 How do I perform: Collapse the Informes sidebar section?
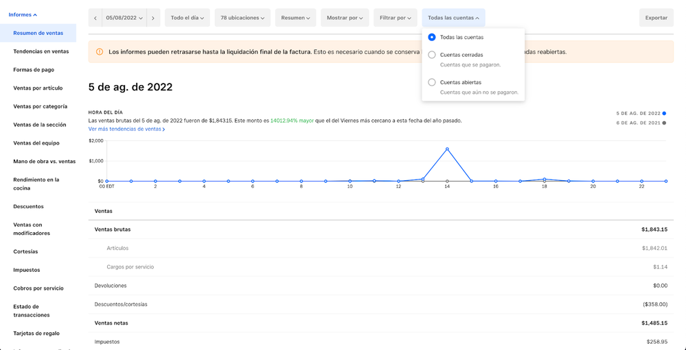(x=23, y=14)
